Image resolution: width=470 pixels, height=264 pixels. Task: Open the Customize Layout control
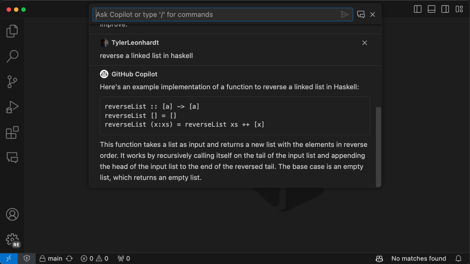[x=459, y=9]
